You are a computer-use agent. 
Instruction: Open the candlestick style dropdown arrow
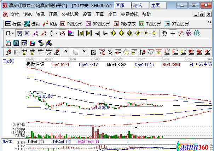(x=56, y=33)
